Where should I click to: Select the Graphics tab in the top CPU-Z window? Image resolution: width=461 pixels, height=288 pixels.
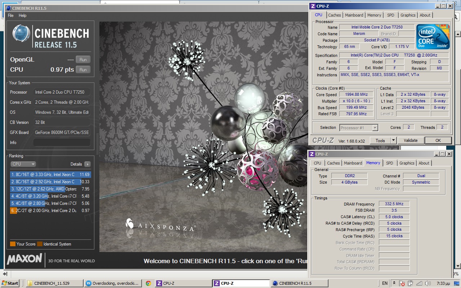pos(408,15)
